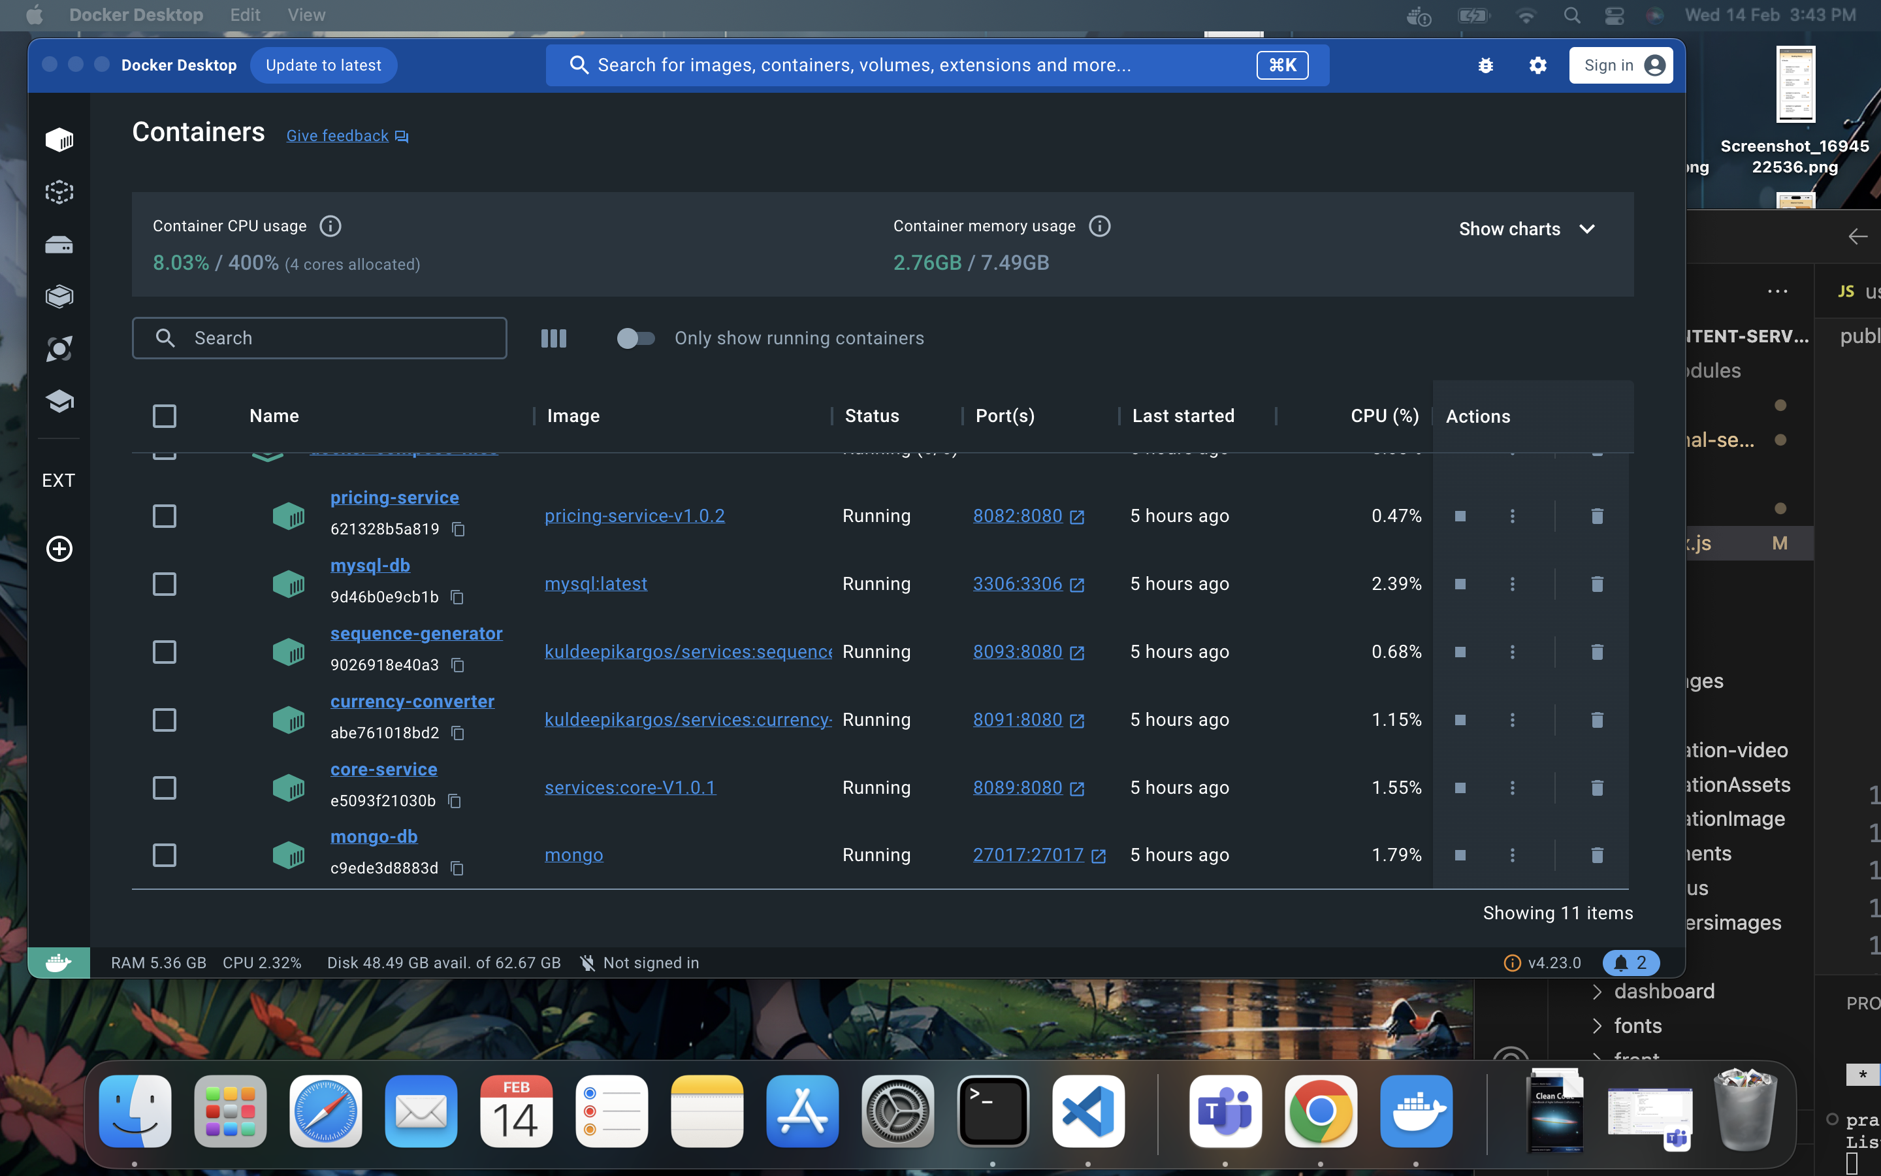Open Dev Environments sidebar icon

pos(59,297)
